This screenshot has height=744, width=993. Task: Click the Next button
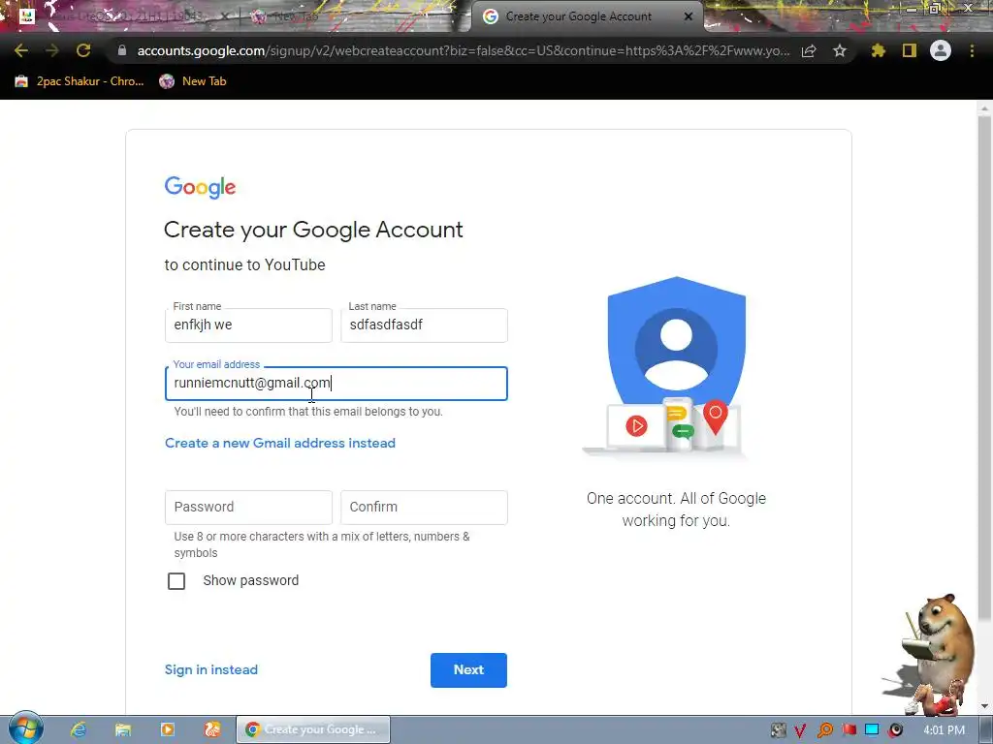[468, 670]
